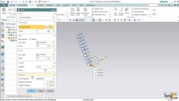This screenshot has width=179, height=101.
Task: Click the Diameter Value field
Action: [45, 46]
